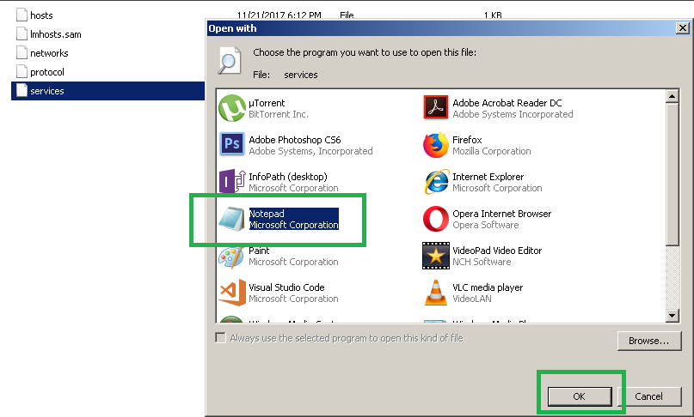Click the 'Internet Explorer' label
The height and width of the screenshot is (417, 694).
[488, 177]
